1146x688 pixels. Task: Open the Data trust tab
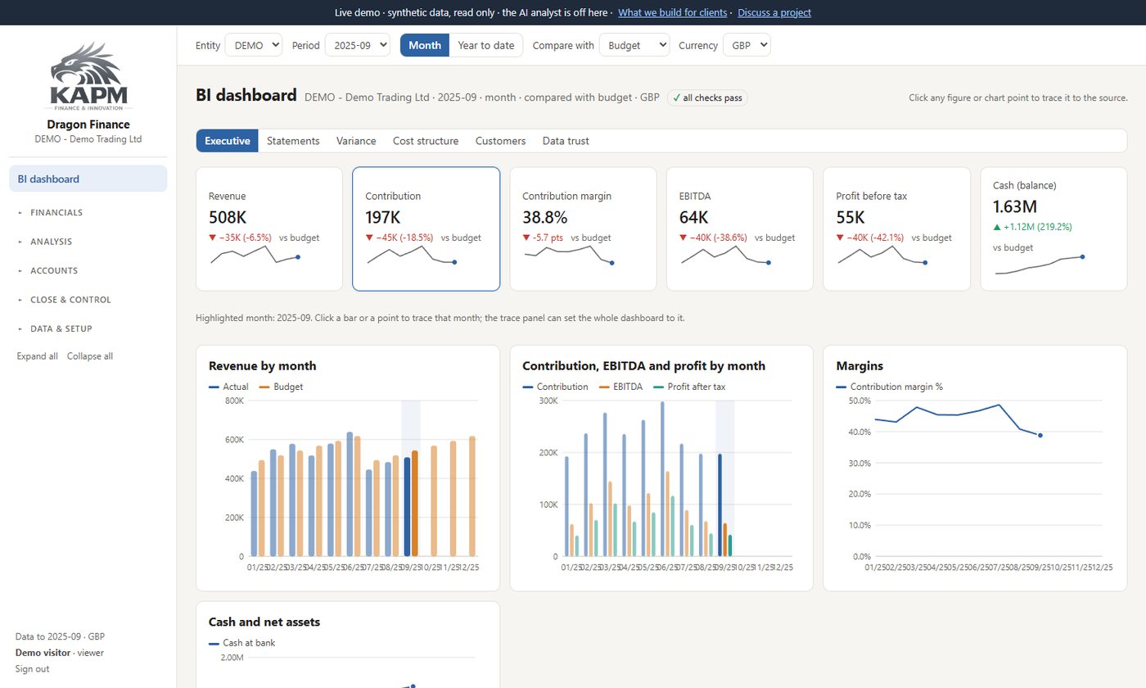(566, 141)
